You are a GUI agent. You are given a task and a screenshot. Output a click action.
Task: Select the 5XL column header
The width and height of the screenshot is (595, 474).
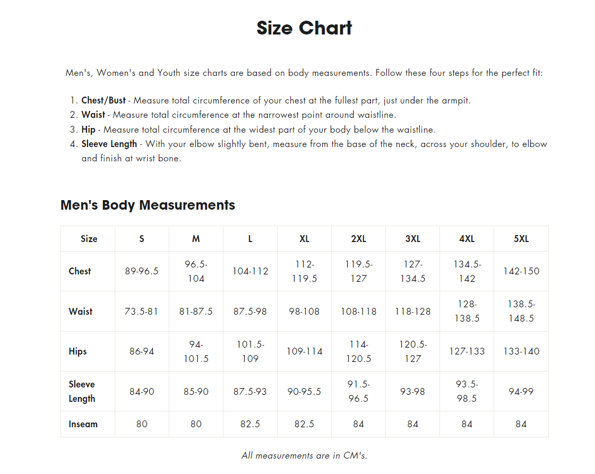[521, 239]
